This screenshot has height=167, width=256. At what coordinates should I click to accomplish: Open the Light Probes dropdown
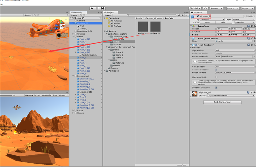tap(235, 50)
